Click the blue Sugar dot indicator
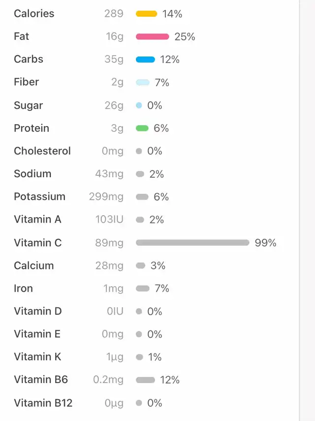 pyautogui.click(x=139, y=105)
